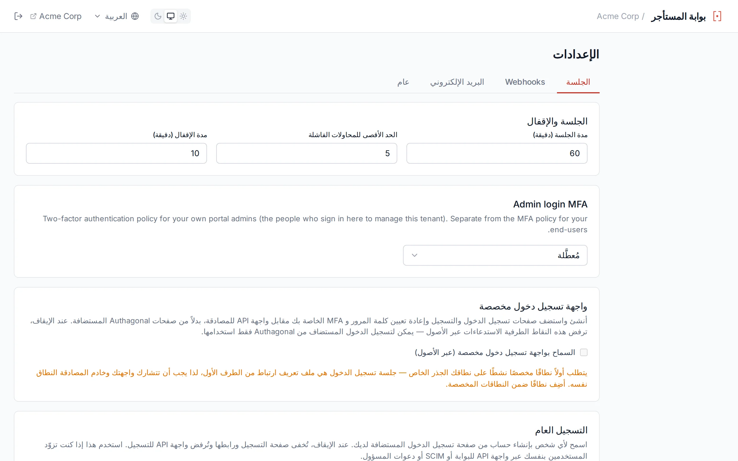
Task: Click the بوابة المستأجر portal title
Action: [678, 16]
